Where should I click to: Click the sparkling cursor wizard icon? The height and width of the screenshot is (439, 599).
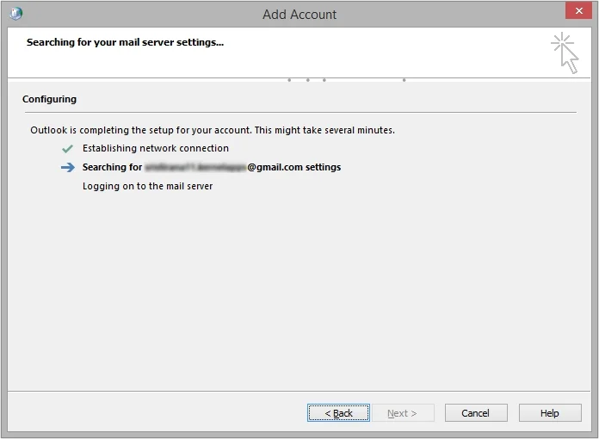(565, 53)
